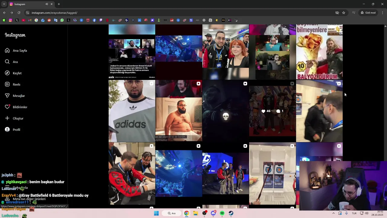Go forward in browser history
The height and width of the screenshot is (218, 387).
click(x=11, y=13)
